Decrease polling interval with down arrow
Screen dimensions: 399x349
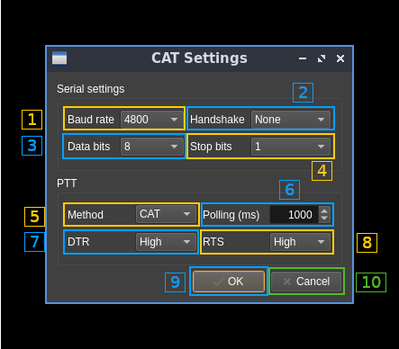[324, 219]
